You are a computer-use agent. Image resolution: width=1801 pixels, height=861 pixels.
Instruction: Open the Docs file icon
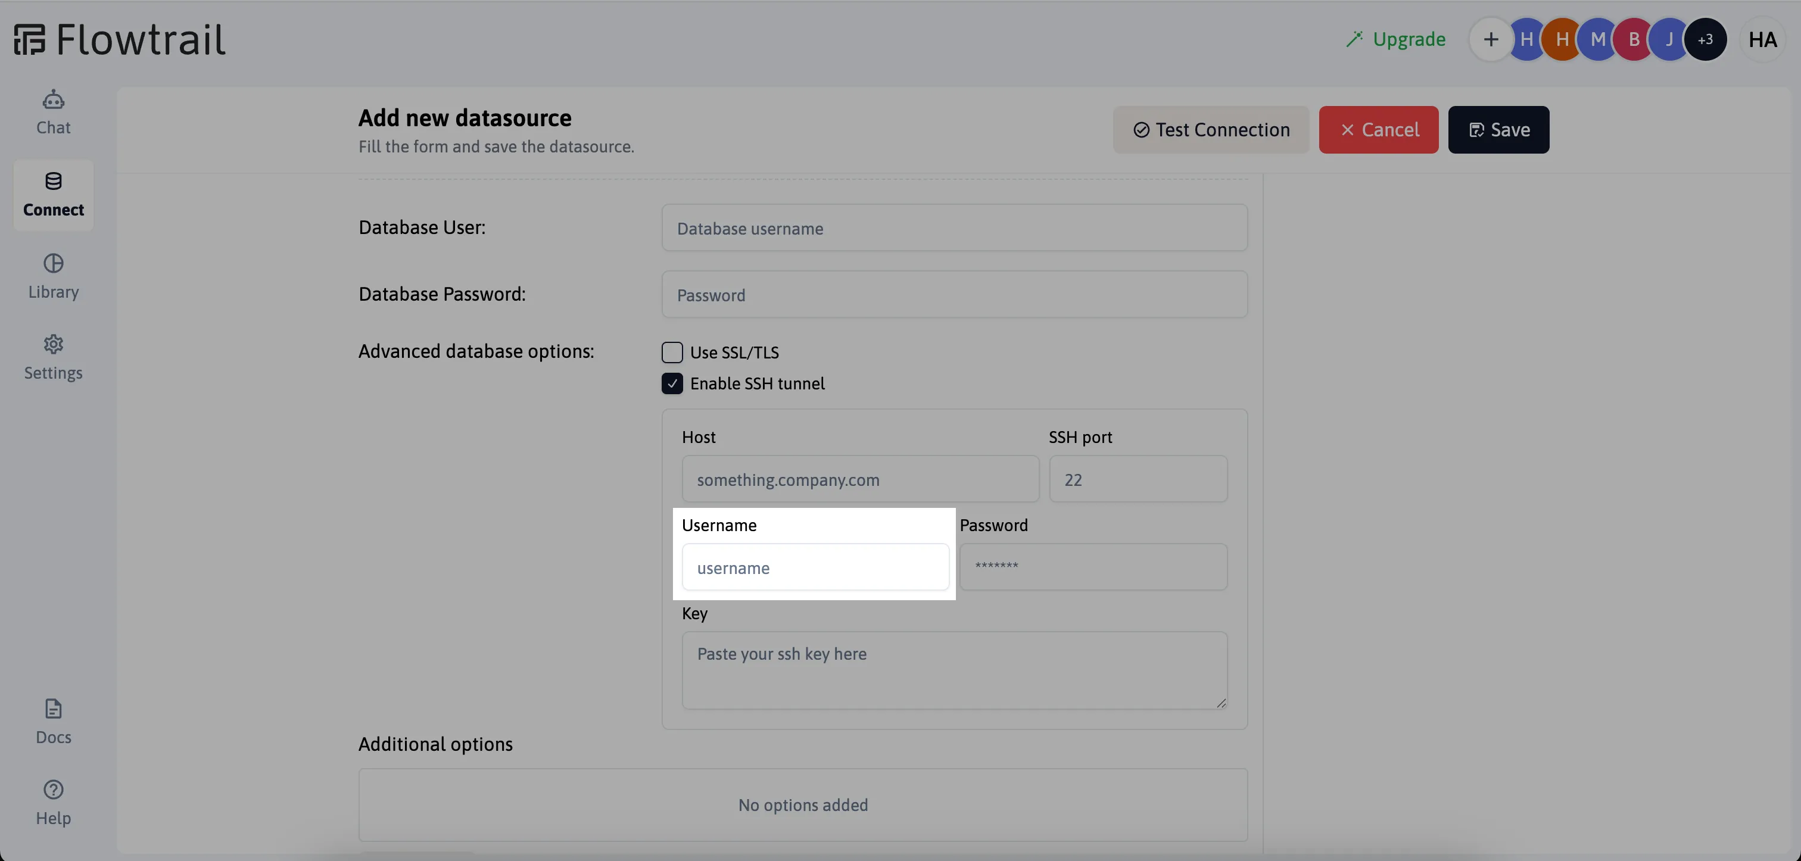pos(53,709)
